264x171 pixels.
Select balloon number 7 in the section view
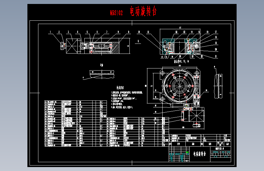107,32
